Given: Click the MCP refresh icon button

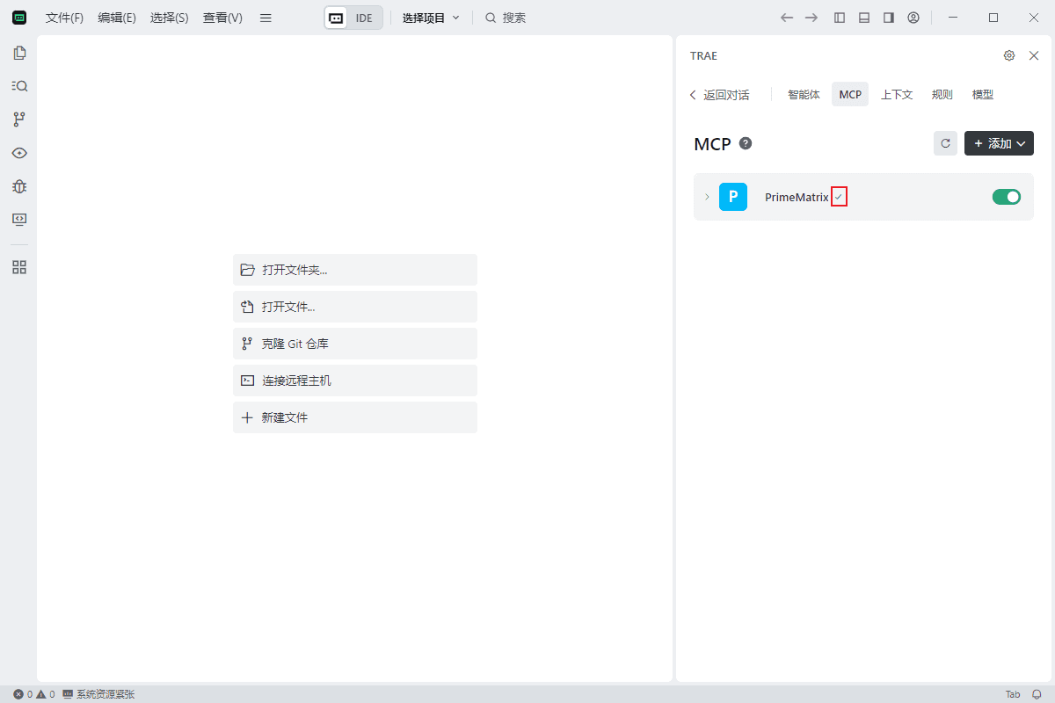Looking at the screenshot, I should click(945, 143).
